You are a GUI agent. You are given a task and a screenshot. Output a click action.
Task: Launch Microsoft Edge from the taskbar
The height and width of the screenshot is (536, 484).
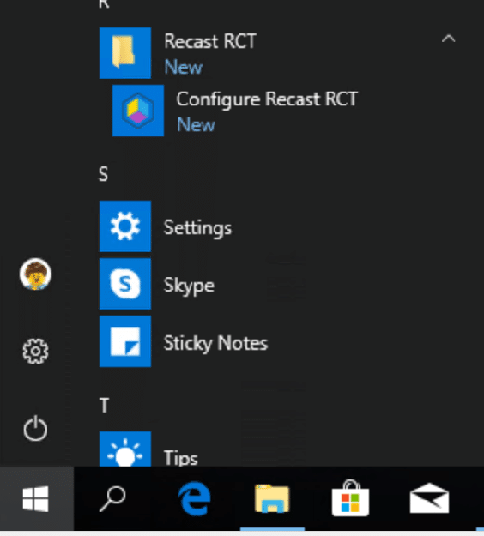(194, 499)
